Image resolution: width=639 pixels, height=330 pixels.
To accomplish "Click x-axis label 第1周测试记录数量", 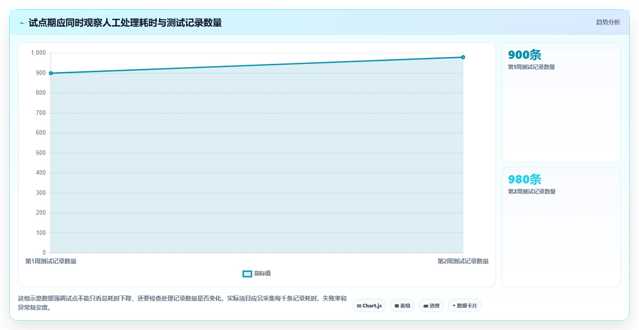I will (x=51, y=261).
